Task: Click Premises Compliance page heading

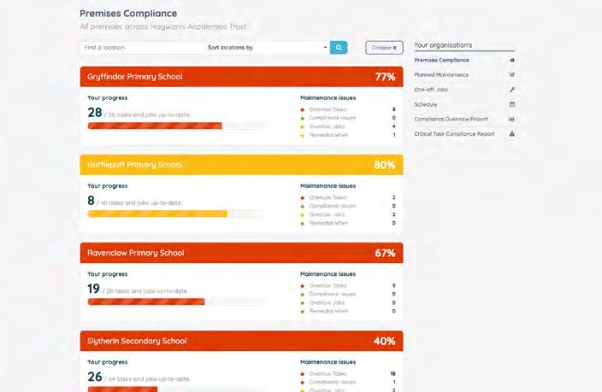Action: tap(128, 14)
